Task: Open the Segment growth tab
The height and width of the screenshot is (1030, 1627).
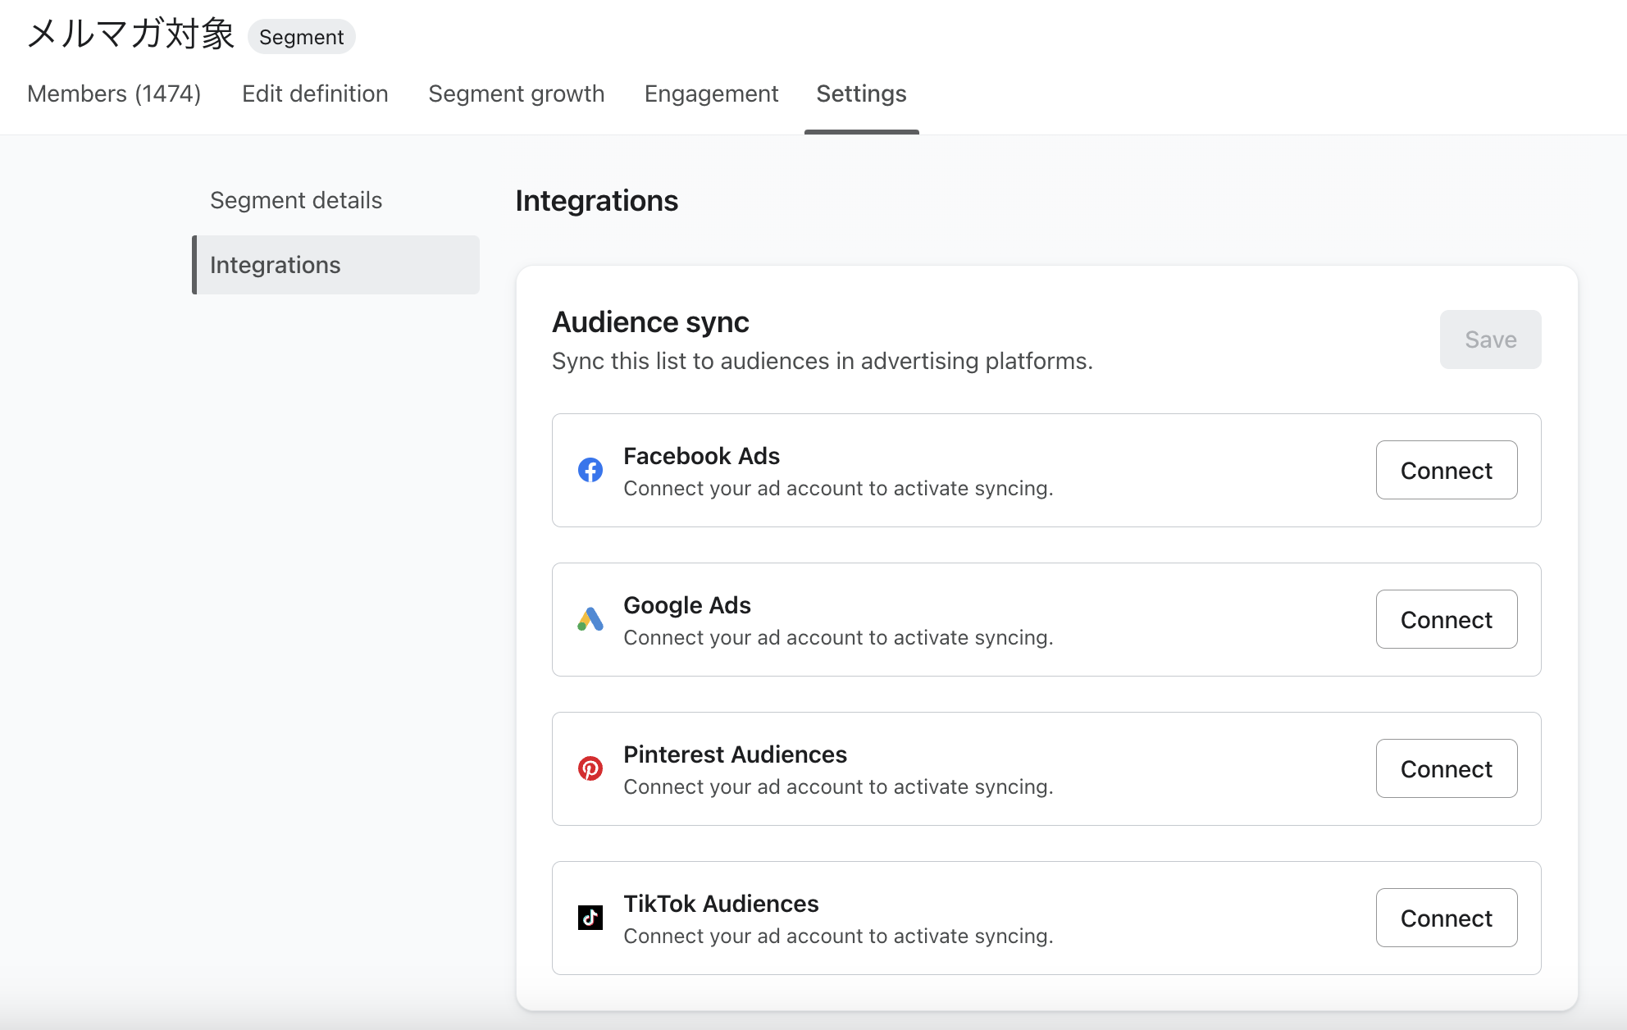Action: (x=517, y=93)
